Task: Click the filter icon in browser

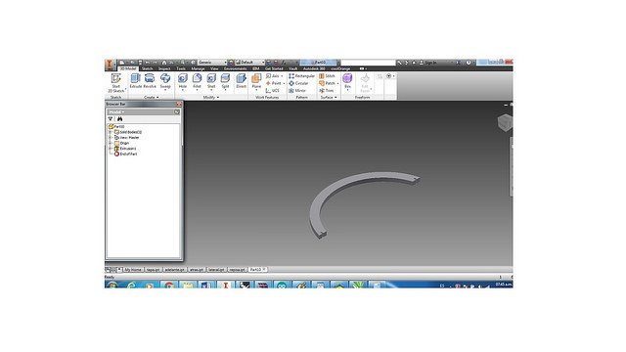Action: pyautogui.click(x=111, y=119)
